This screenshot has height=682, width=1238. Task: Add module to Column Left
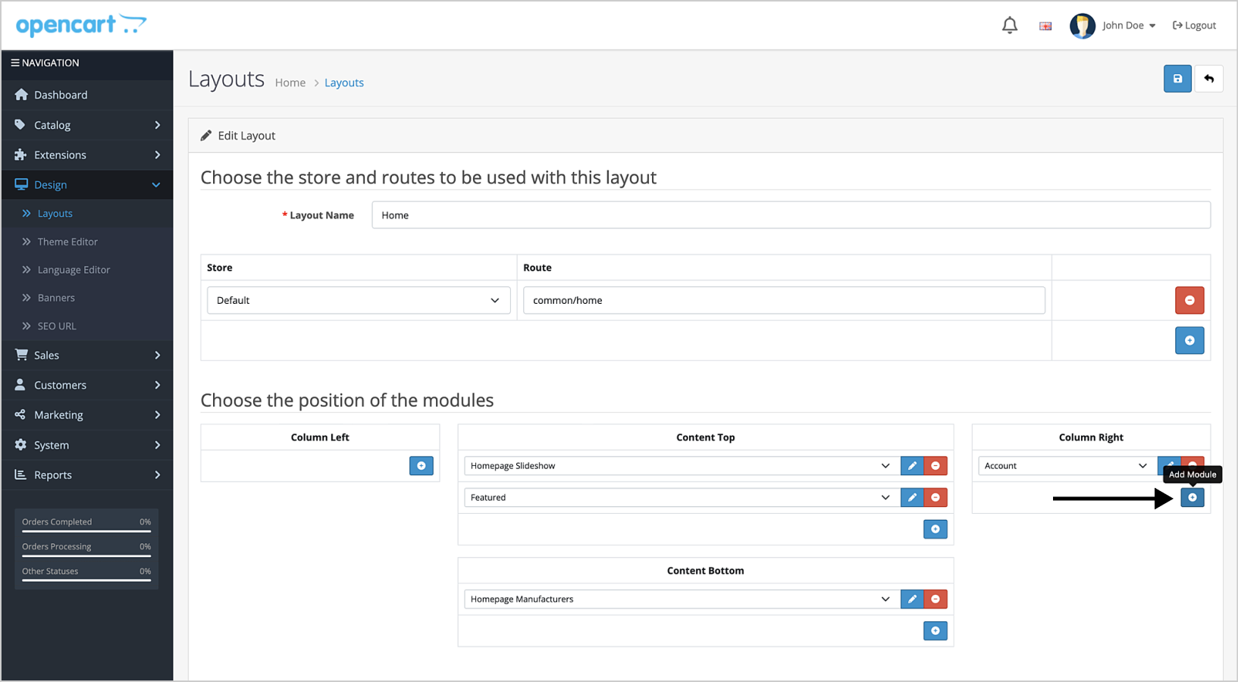421,466
